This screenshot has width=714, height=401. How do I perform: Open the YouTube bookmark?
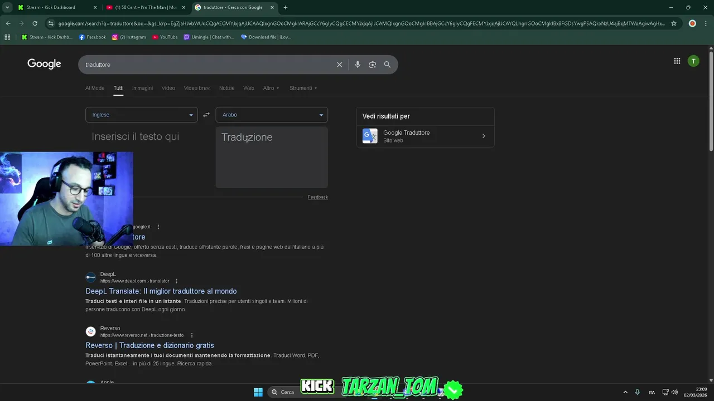point(165,37)
